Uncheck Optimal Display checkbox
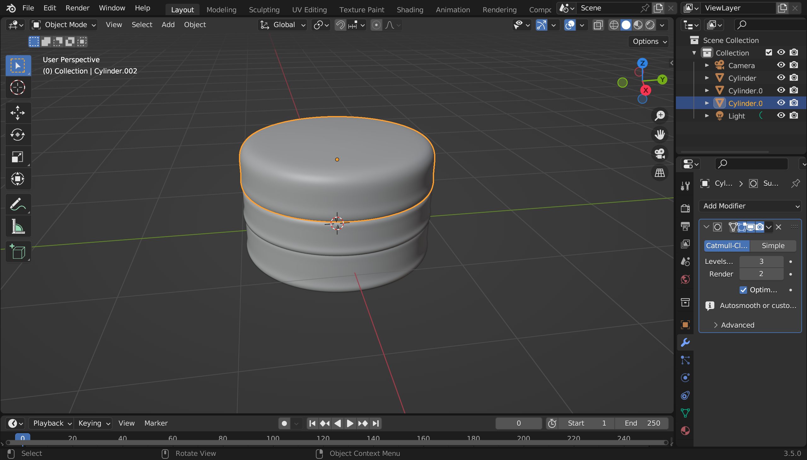 [743, 290]
